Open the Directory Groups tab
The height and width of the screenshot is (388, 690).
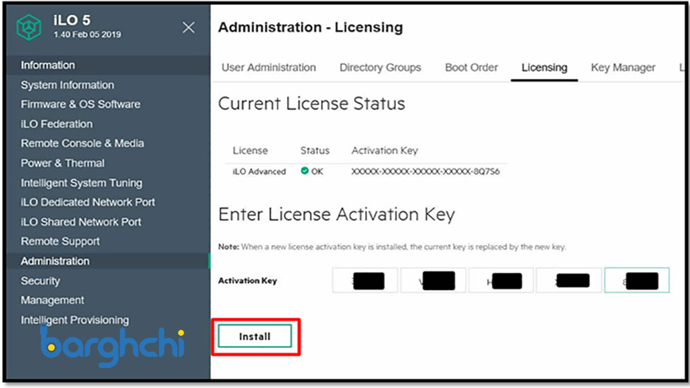tap(380, 68)
